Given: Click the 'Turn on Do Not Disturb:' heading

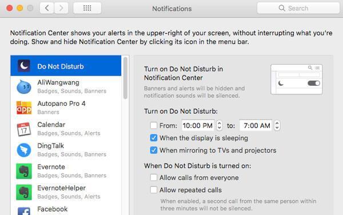Looking at the screenshot, I should coord(181,112).
